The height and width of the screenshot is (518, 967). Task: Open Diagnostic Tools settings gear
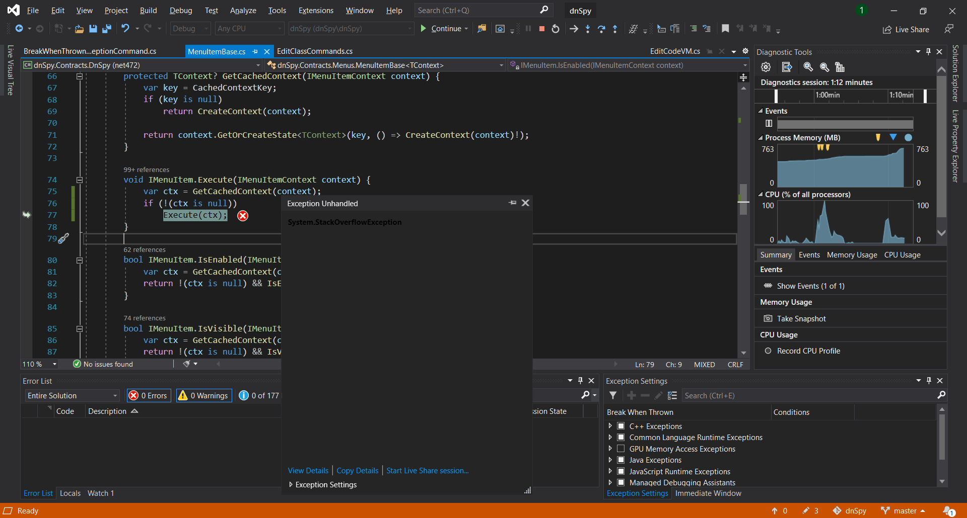point(766,67)
